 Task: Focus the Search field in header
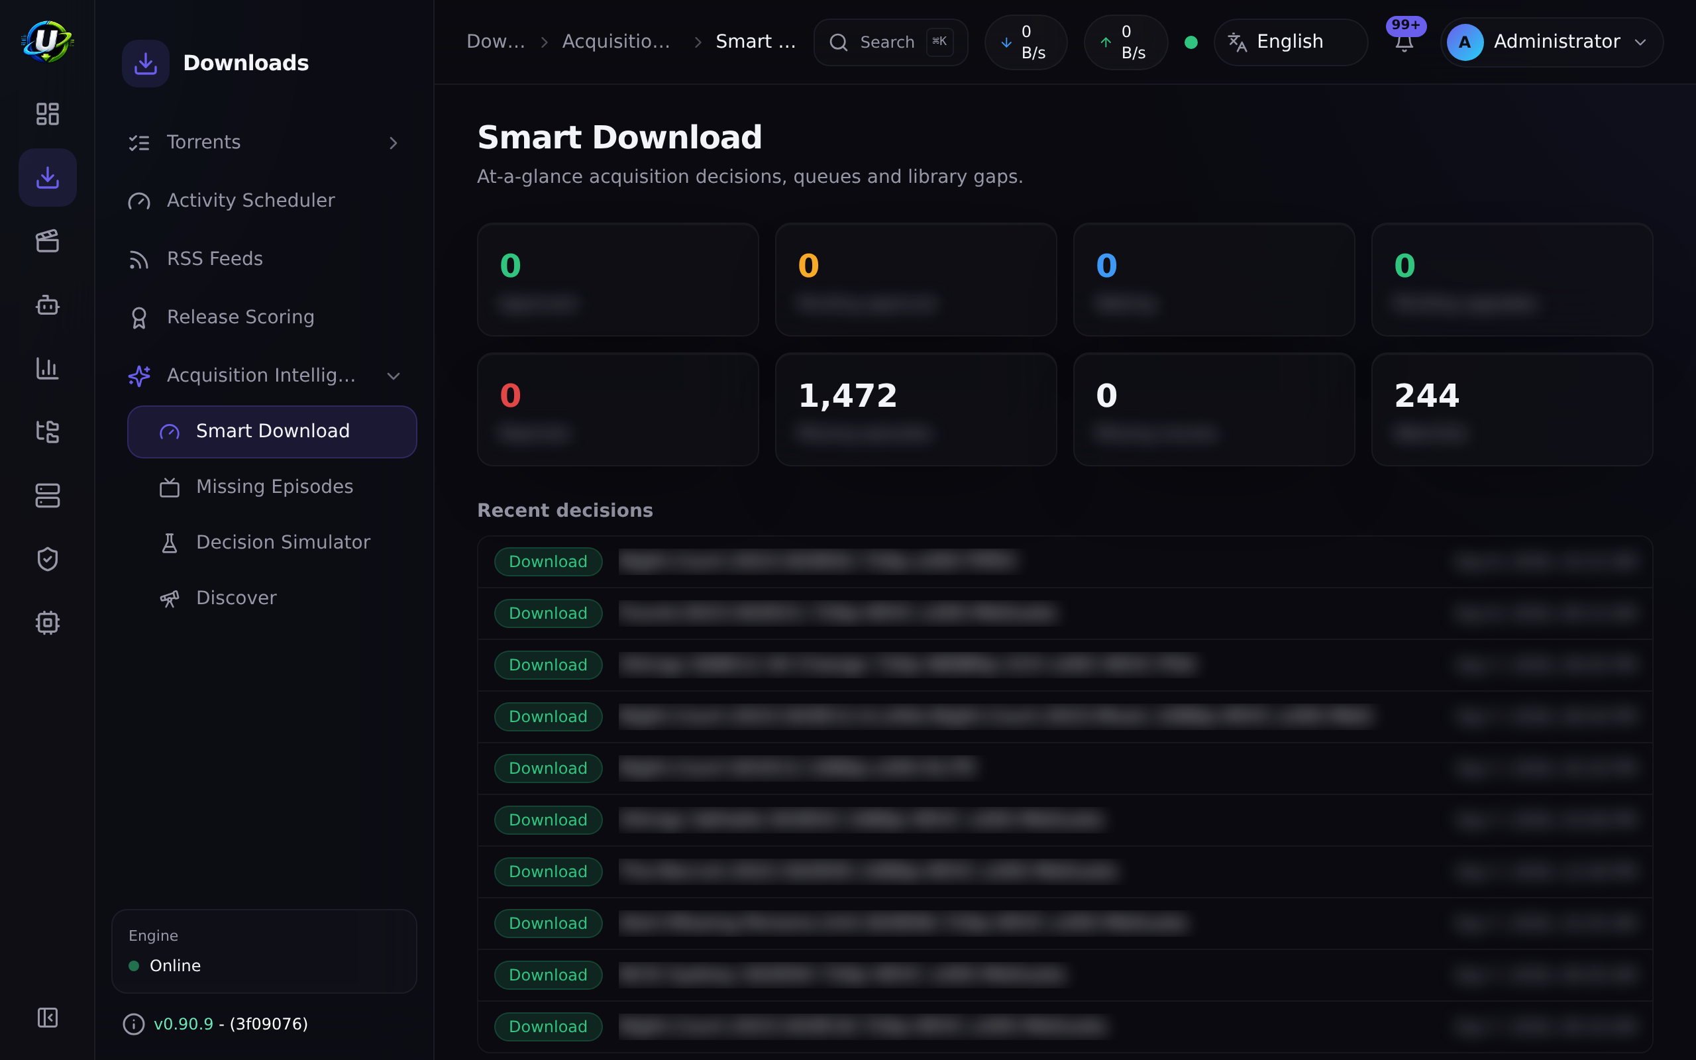[891, 42]
